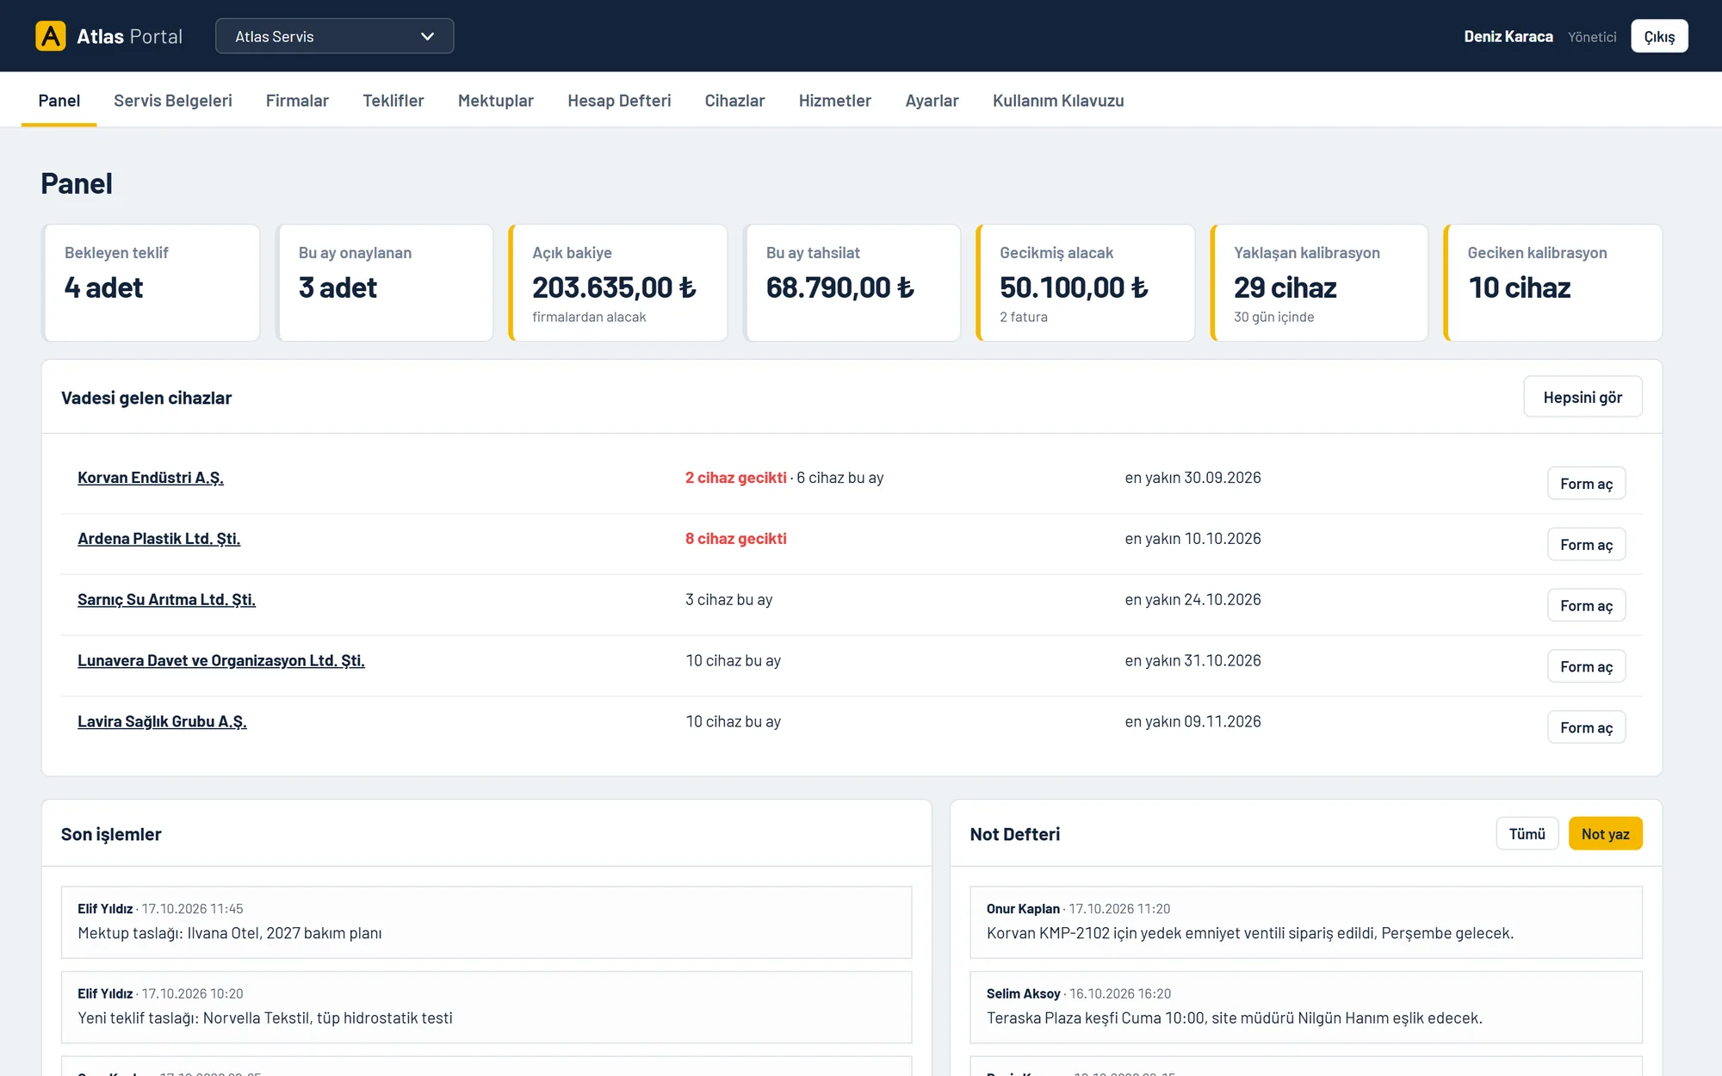1722x1076 pixels.
Task: Open the Açık bakiye card
Action: (x=618, y=282)
